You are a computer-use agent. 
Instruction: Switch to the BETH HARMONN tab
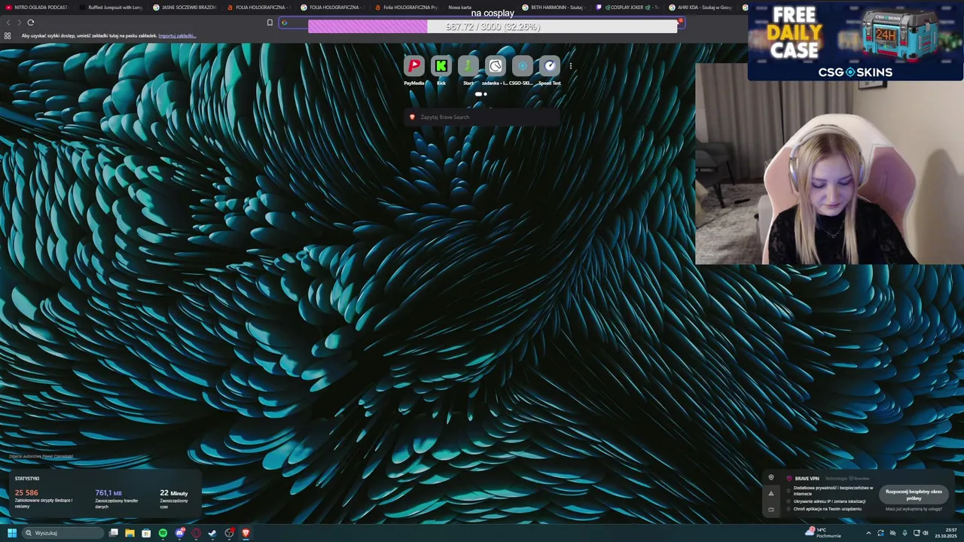(554, 8)
